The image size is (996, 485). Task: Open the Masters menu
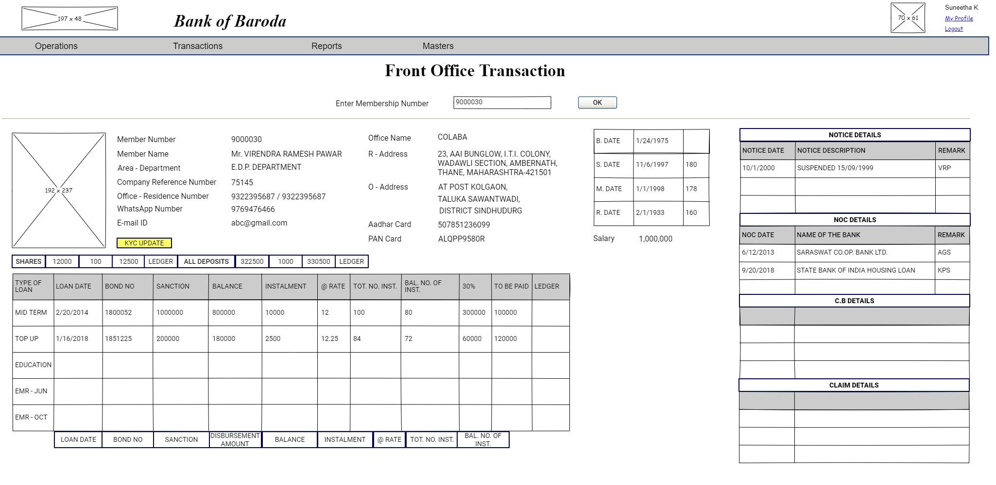[437, 46]
